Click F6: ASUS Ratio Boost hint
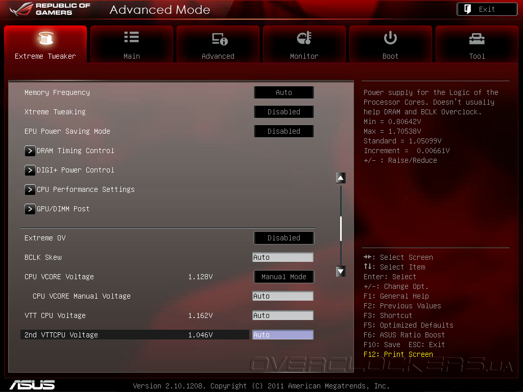 coord(405,335)
